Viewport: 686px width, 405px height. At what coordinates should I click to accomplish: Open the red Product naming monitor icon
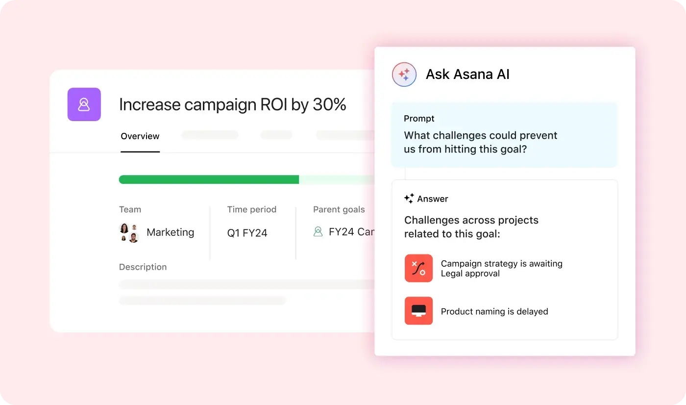point(418,311)
